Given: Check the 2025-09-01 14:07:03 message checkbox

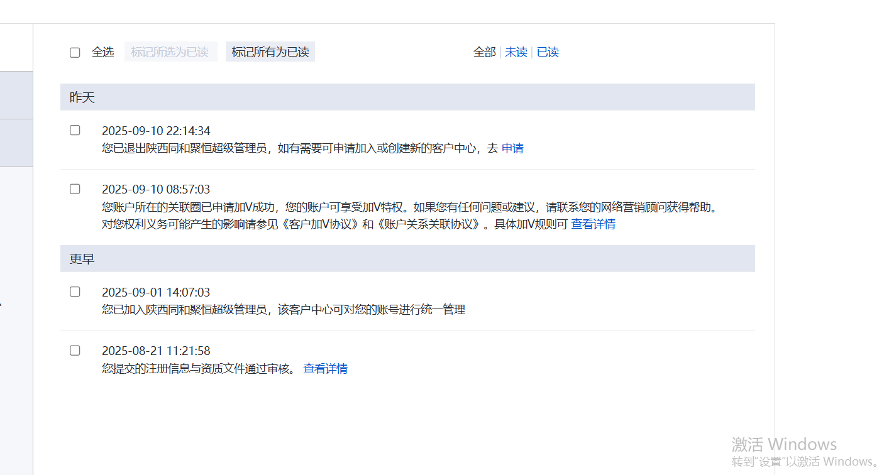Looking at the screenshot, I should [x=75, y=291].
